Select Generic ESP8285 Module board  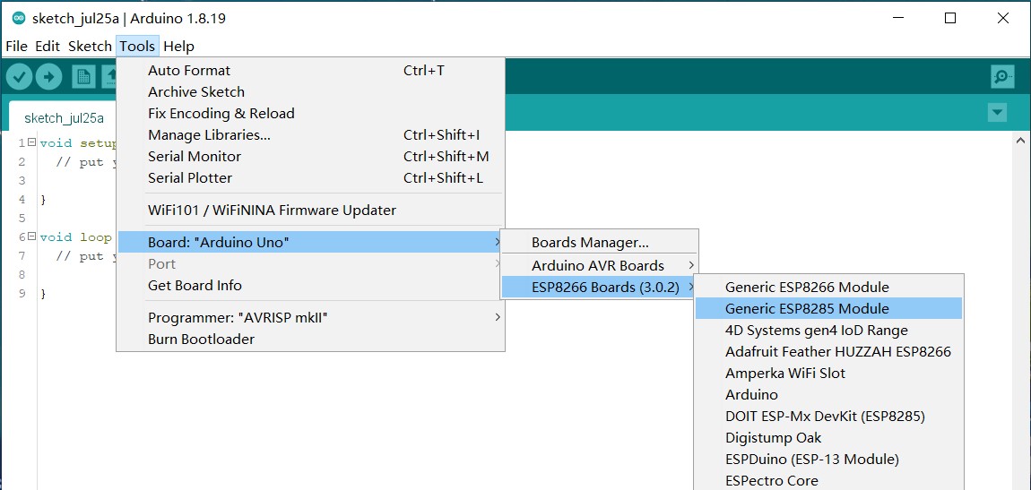coord(828,309)
